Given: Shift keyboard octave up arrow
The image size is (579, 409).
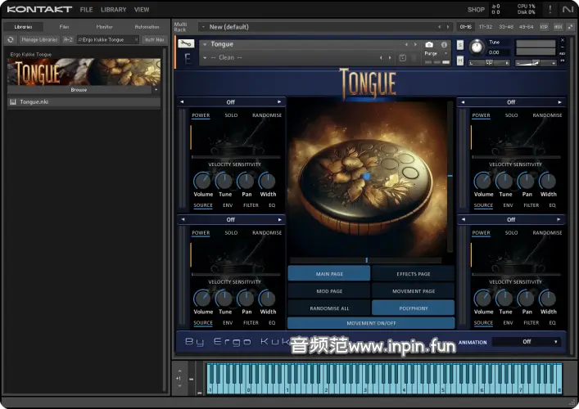Looking at the screenshot, I should point(180,371).
